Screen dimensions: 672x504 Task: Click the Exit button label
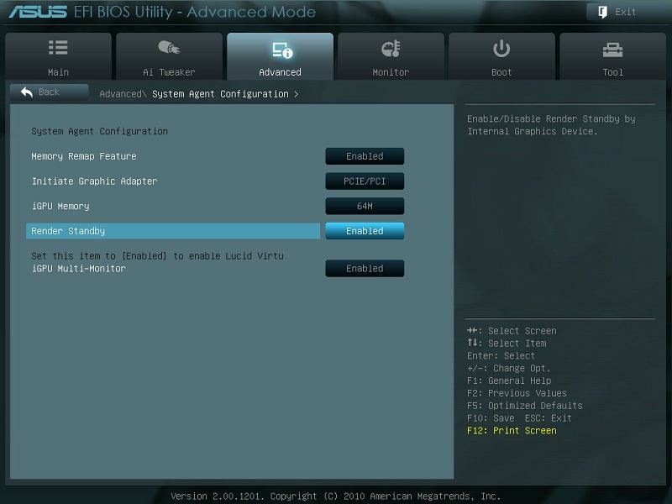tap(625, 12)
